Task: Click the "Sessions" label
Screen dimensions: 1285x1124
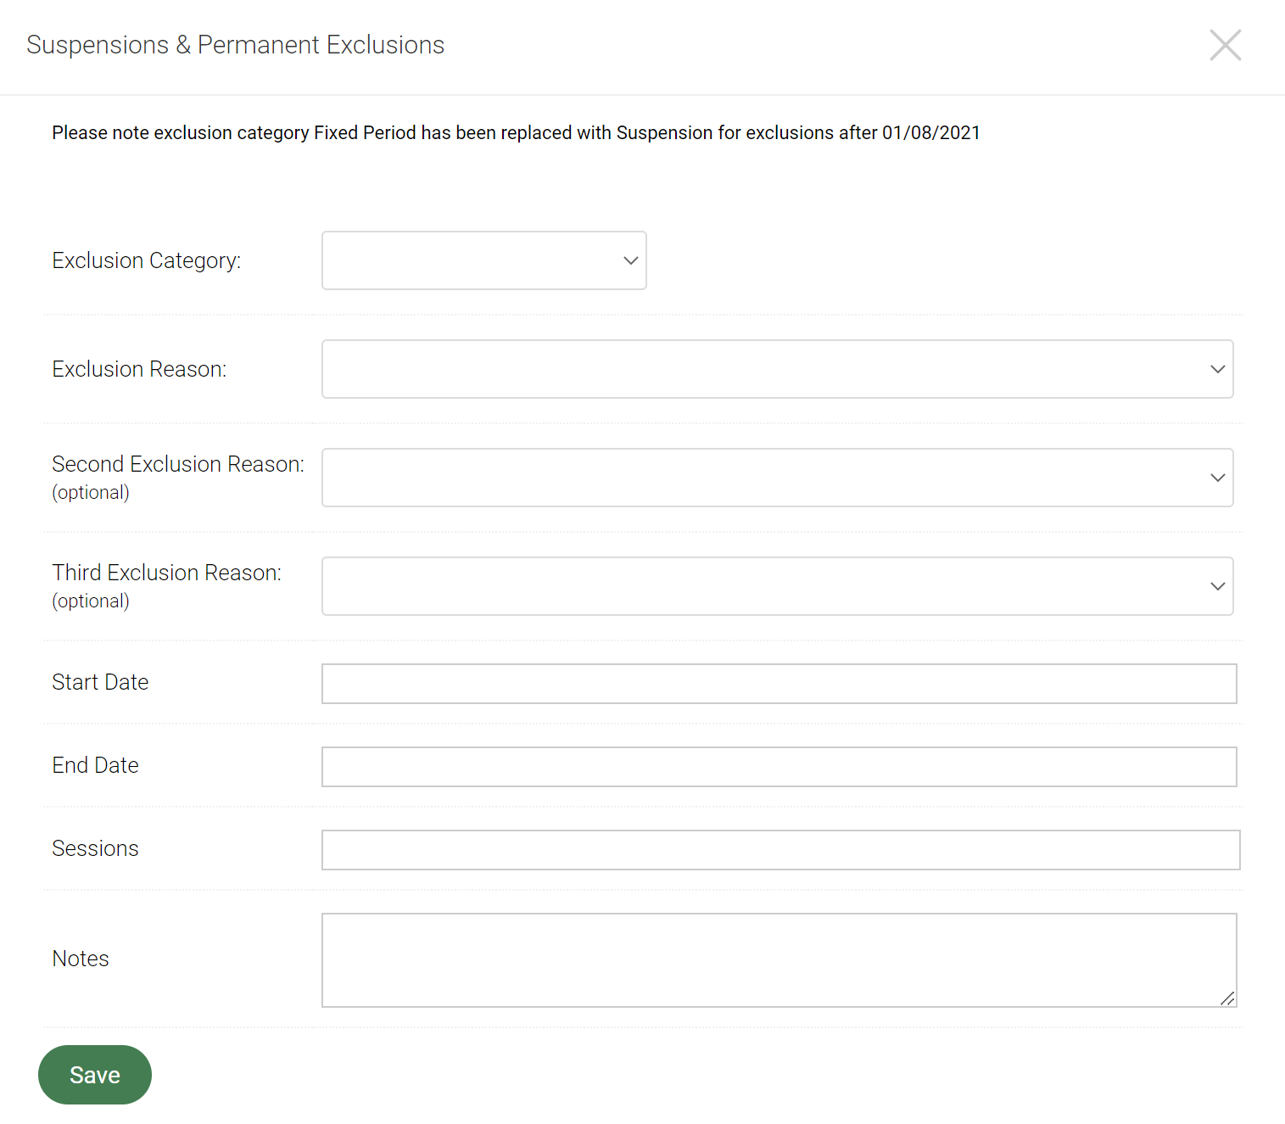Action: click(95, 848)
